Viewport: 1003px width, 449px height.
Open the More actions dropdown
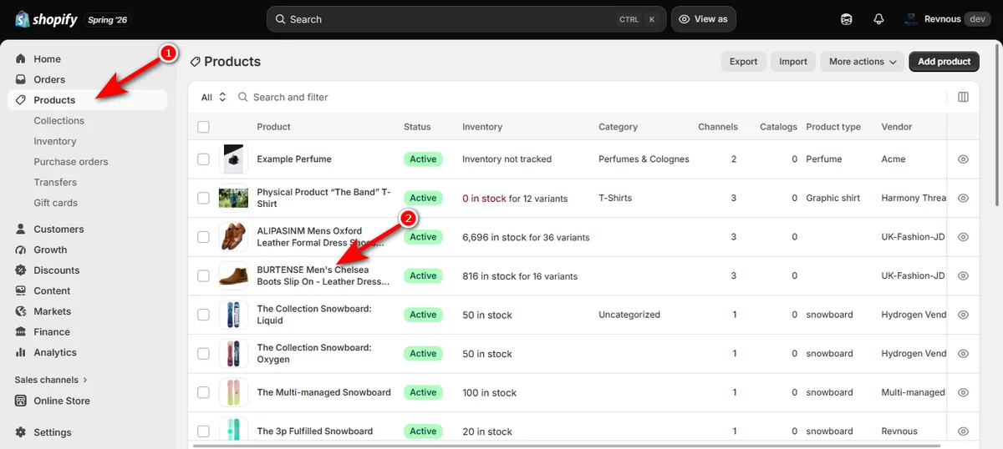[863, 61]
